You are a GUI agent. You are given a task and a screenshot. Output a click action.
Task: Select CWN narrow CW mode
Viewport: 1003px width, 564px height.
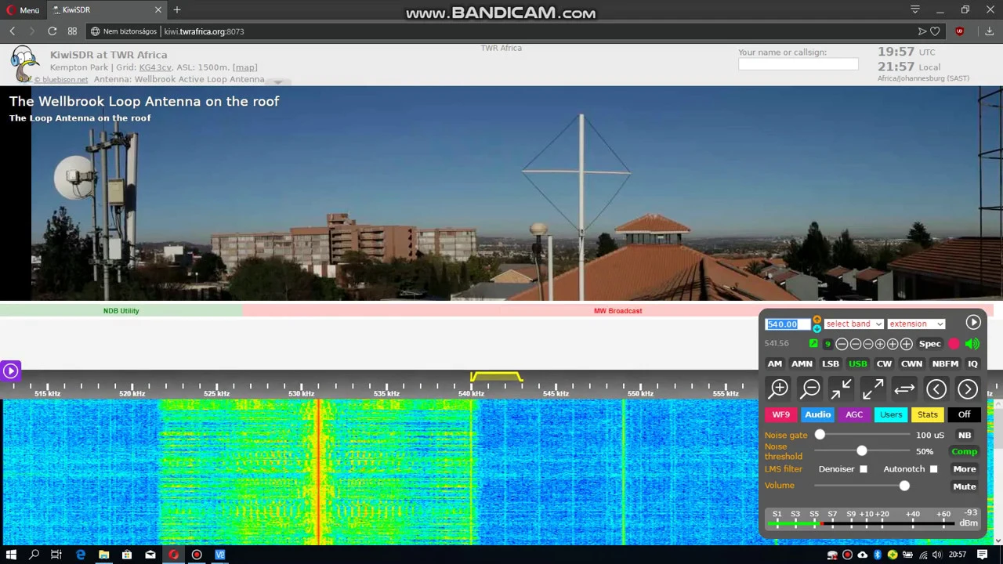(911, 363)
